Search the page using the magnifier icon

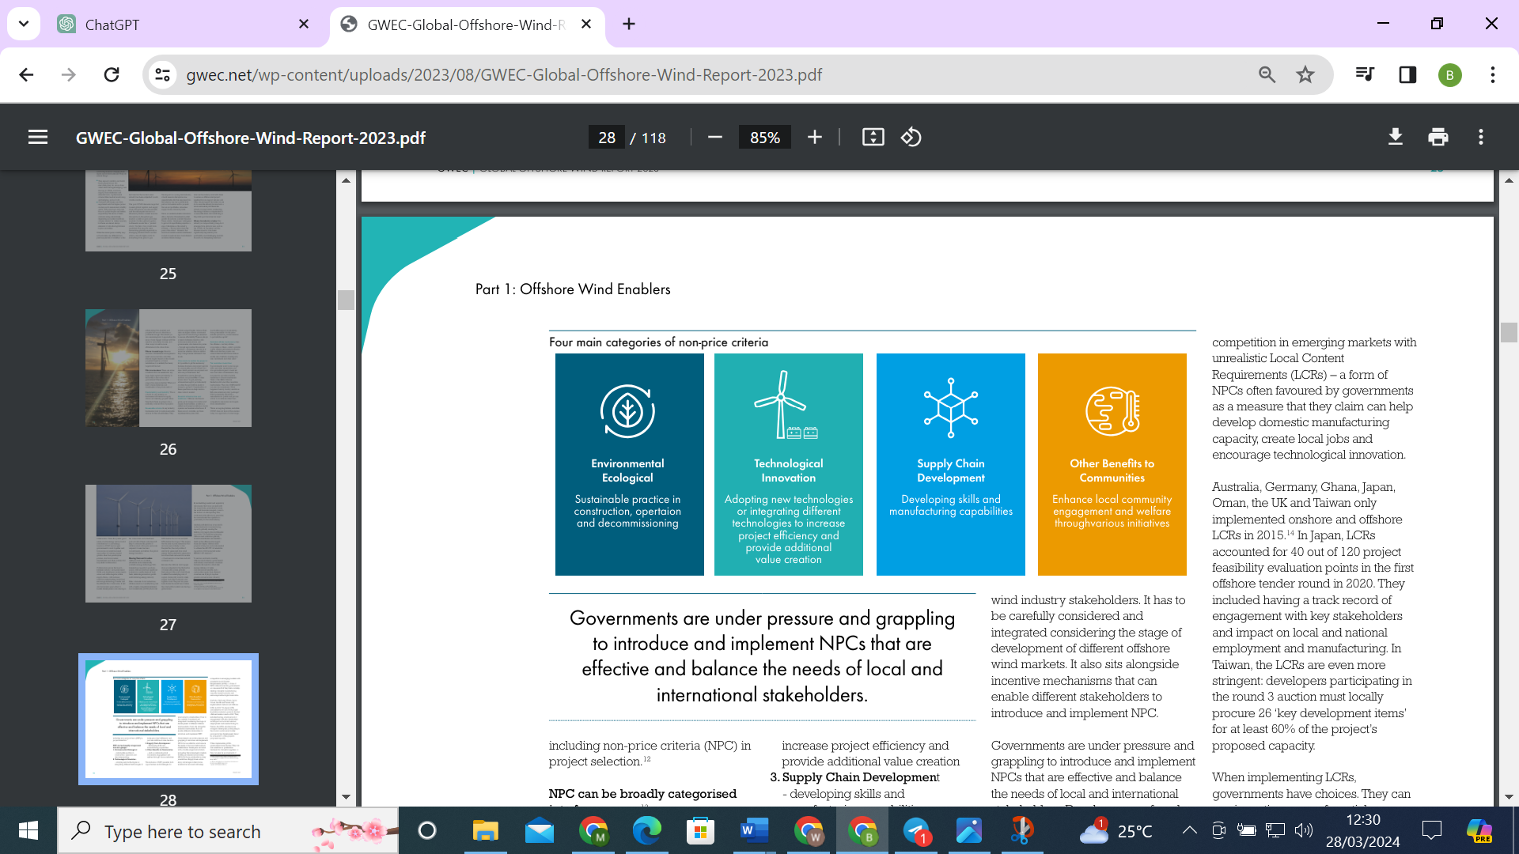(1267, 75)
